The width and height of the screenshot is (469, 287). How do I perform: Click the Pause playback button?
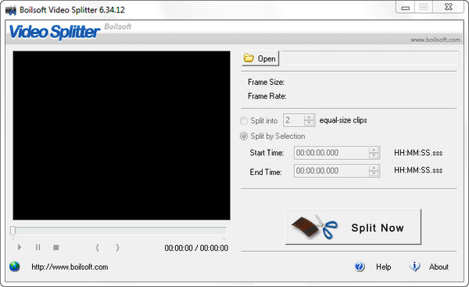pos(38,247)
